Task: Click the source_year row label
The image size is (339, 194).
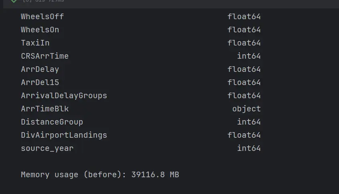Action: tap(47, 148)
